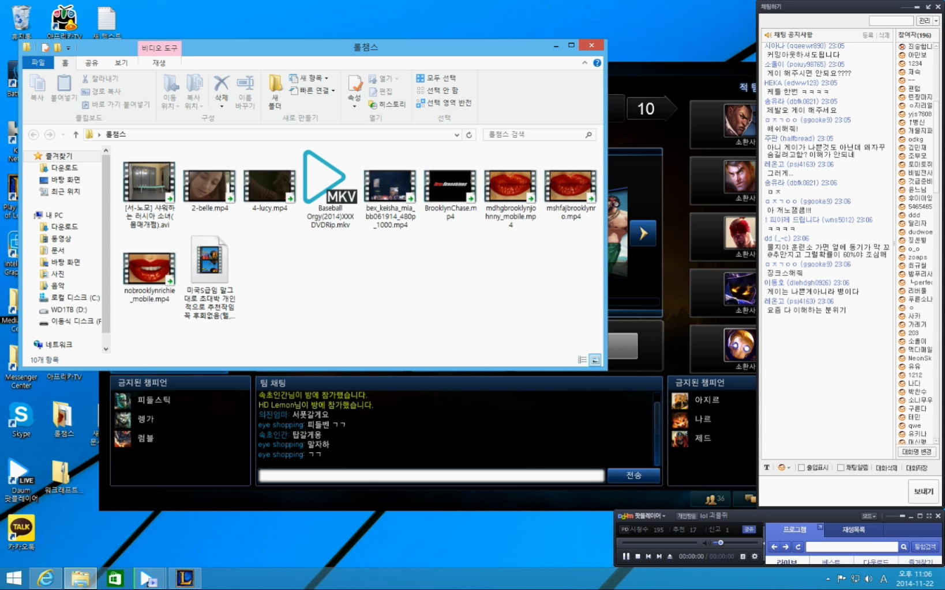This screenshot has width=945, height=590.
Task: Switch to the 재생목록 tab in PotPlayer
Action: pos(853,530)
